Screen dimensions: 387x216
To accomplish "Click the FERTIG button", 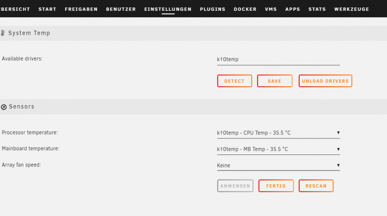I will [276, 186].
